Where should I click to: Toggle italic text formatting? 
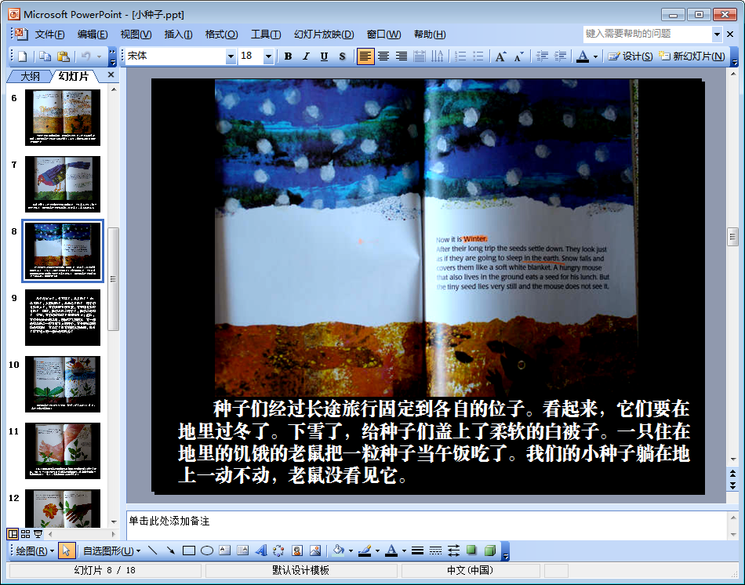305,56
